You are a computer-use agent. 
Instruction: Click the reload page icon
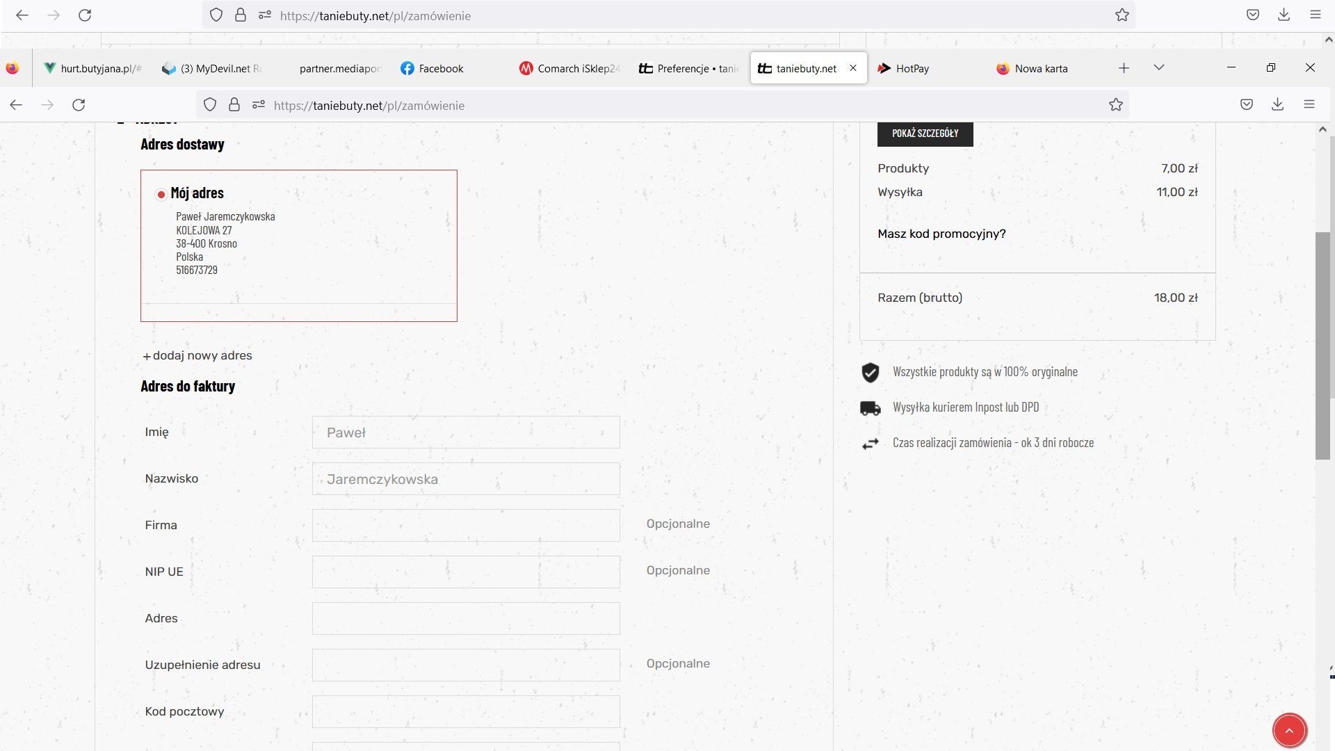point(79,105)
